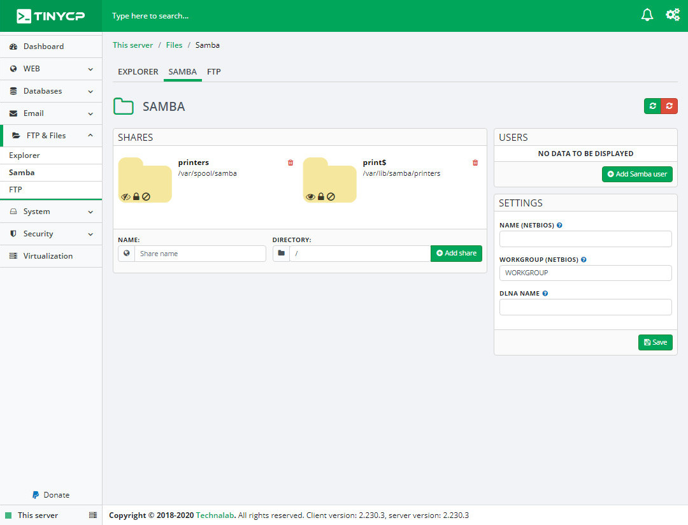
Task: Collapse the FTP & Files menu chevron
Action: point(90,136)
